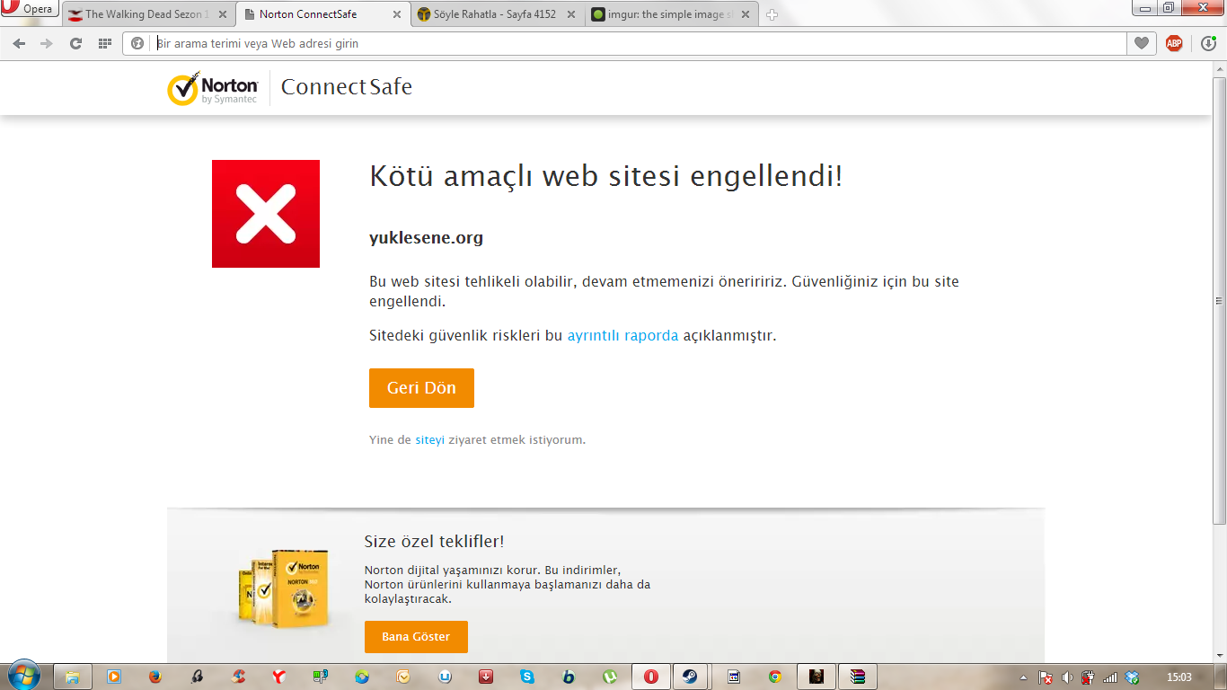Viewport: 1227px width, 690px height.
Task: Switch to The Walking Dead Sezon tab
Action: 147,14
